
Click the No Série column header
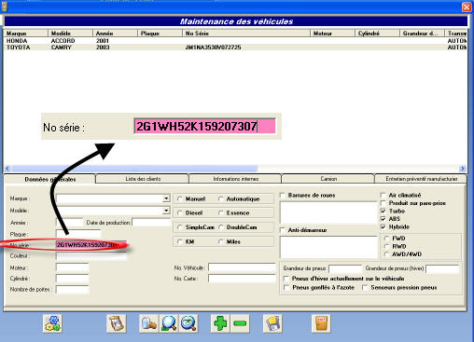click(246, 34)
